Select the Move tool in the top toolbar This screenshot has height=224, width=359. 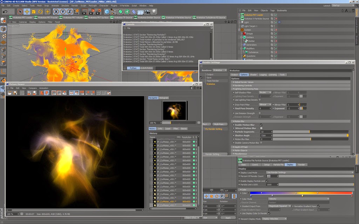(x=27, y=12)
